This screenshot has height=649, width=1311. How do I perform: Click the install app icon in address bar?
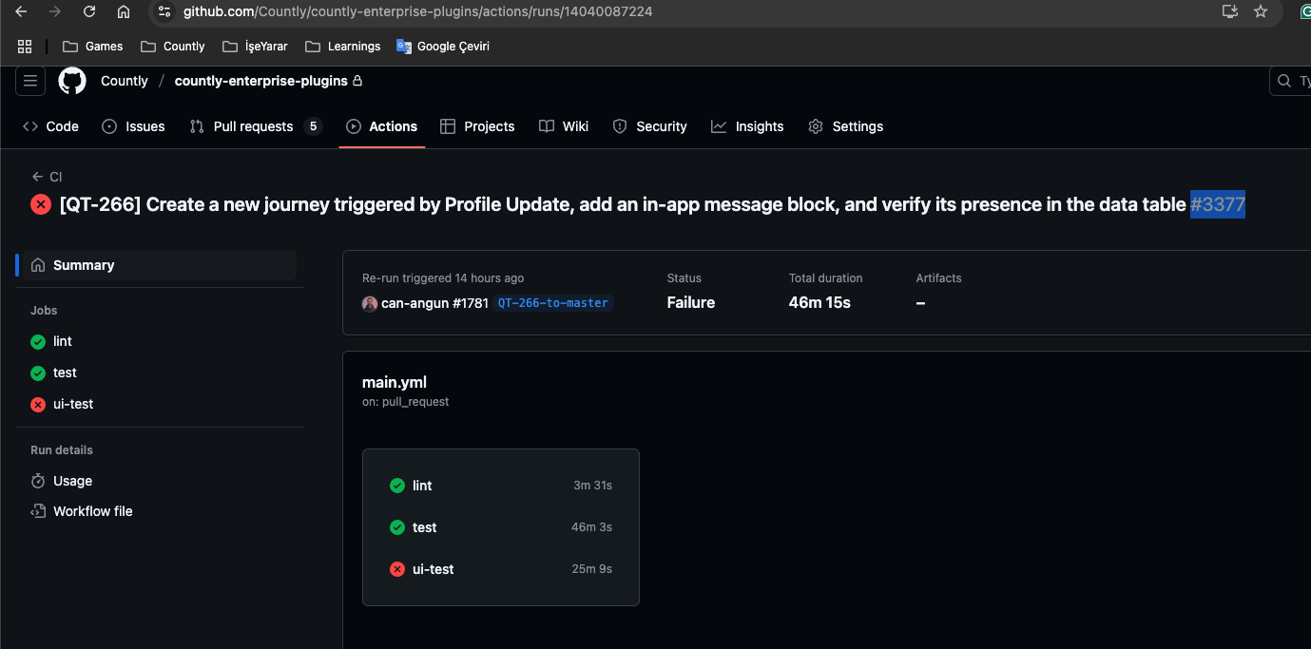point(1229,11)
